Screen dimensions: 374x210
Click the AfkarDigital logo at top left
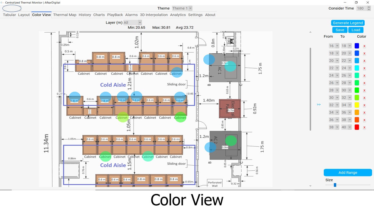[x=12, y=8]
